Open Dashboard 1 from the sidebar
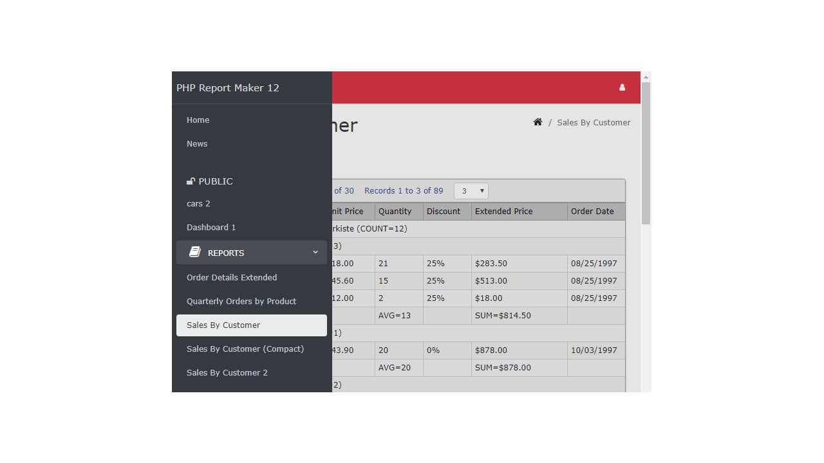This screenshot has width=824, height=463. click(211, 227)
